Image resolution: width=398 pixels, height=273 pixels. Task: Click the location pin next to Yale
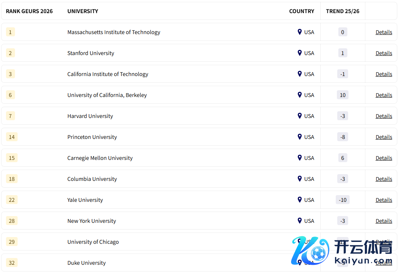[299, 200]
